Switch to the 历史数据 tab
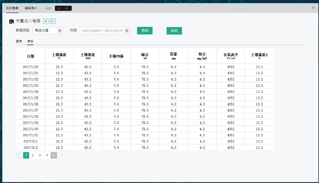 pyautogui.click(x=12, y=8)
